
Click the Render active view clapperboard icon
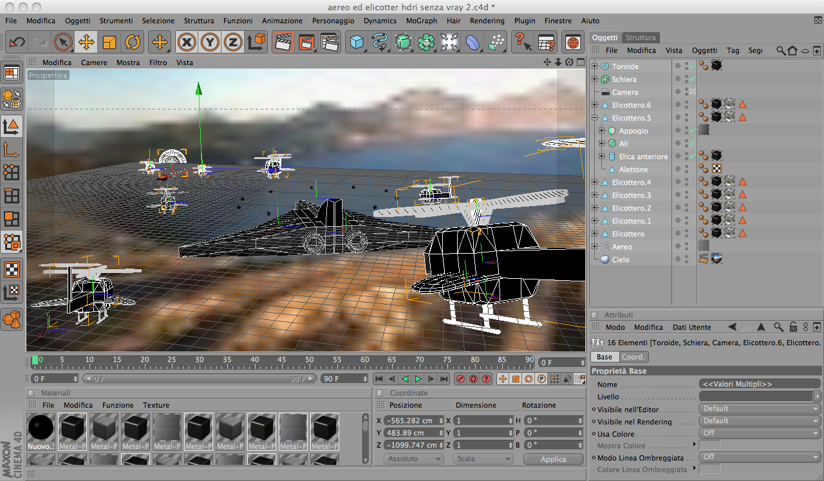pos(283,42)
